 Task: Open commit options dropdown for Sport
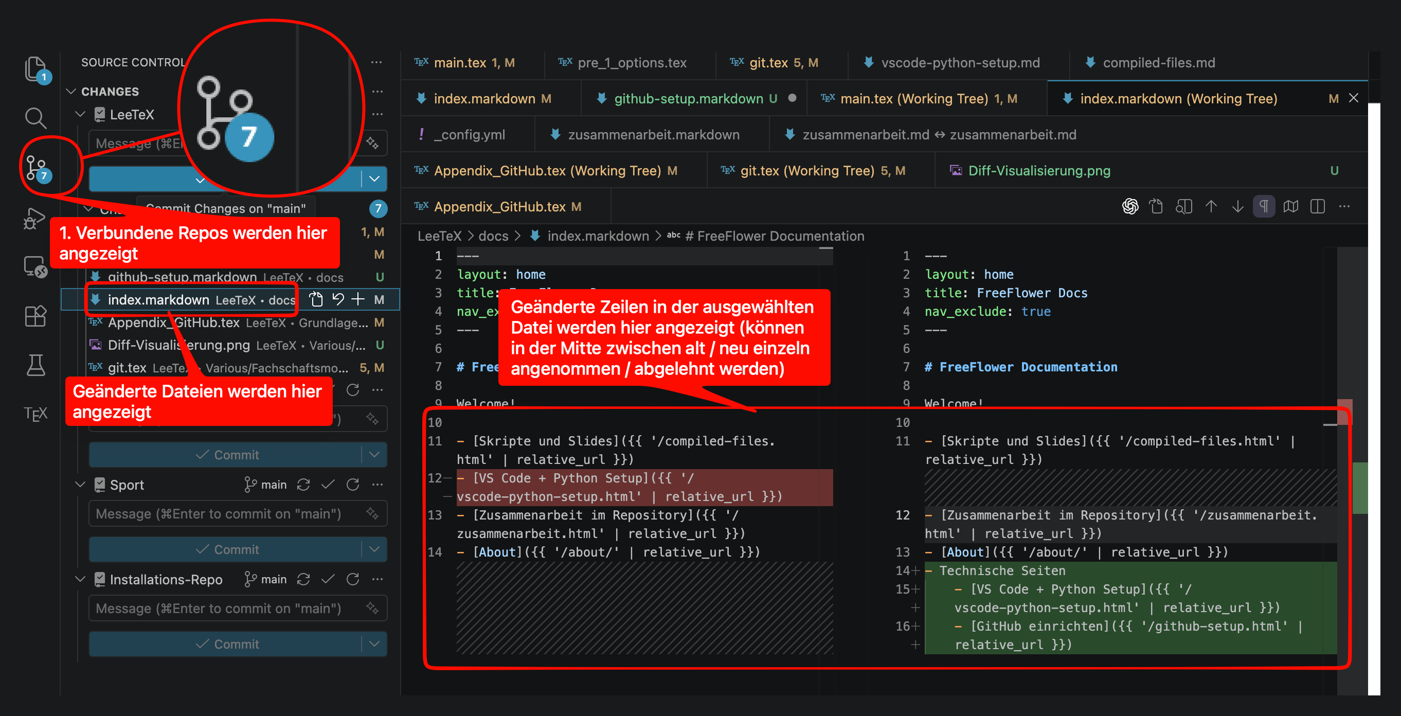tap(374, 549)
